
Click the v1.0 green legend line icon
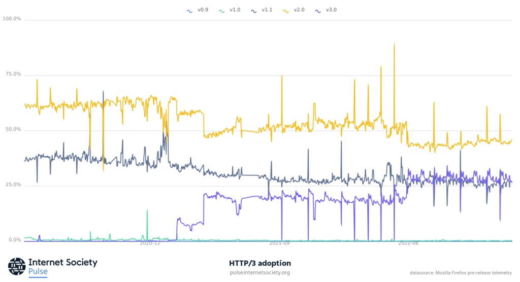(x=221, y=10)
